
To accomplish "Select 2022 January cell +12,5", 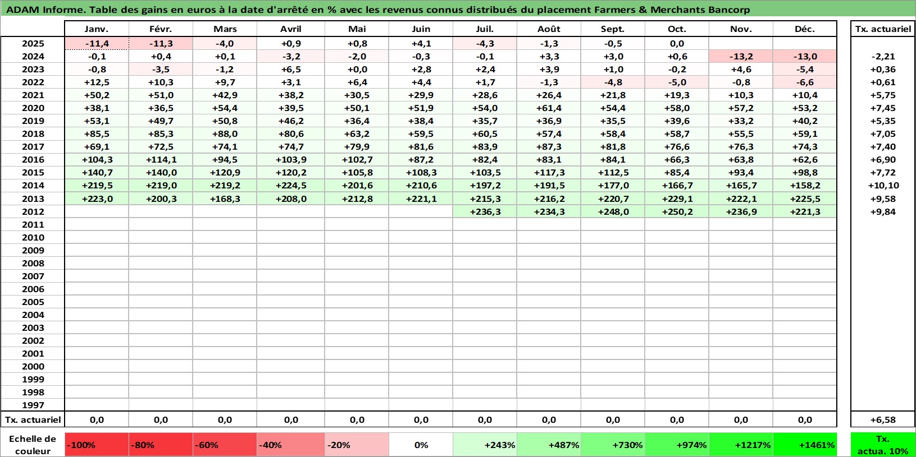I will click(97, 82).
